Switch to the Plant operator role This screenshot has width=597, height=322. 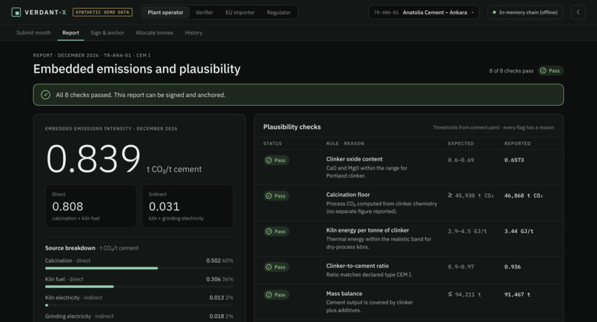click(x=165, y=12)
